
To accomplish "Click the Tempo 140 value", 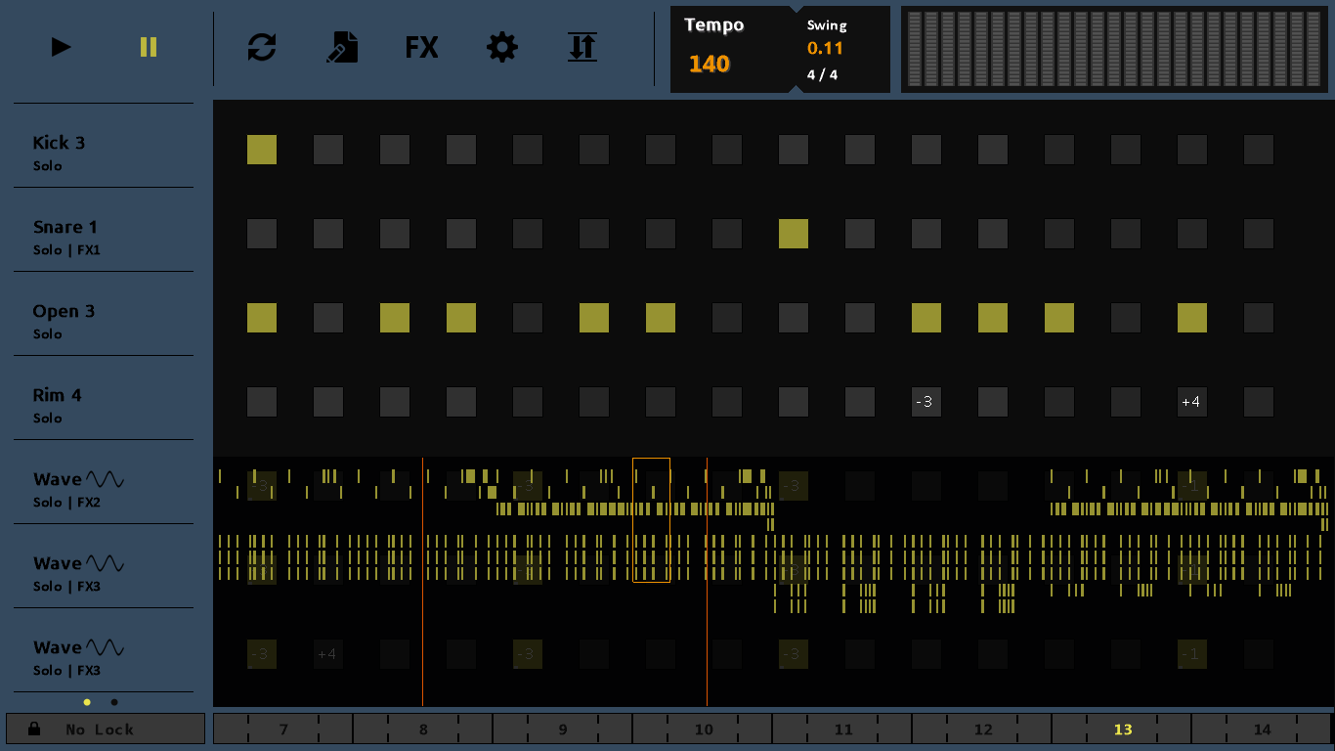I will [708, 64].
